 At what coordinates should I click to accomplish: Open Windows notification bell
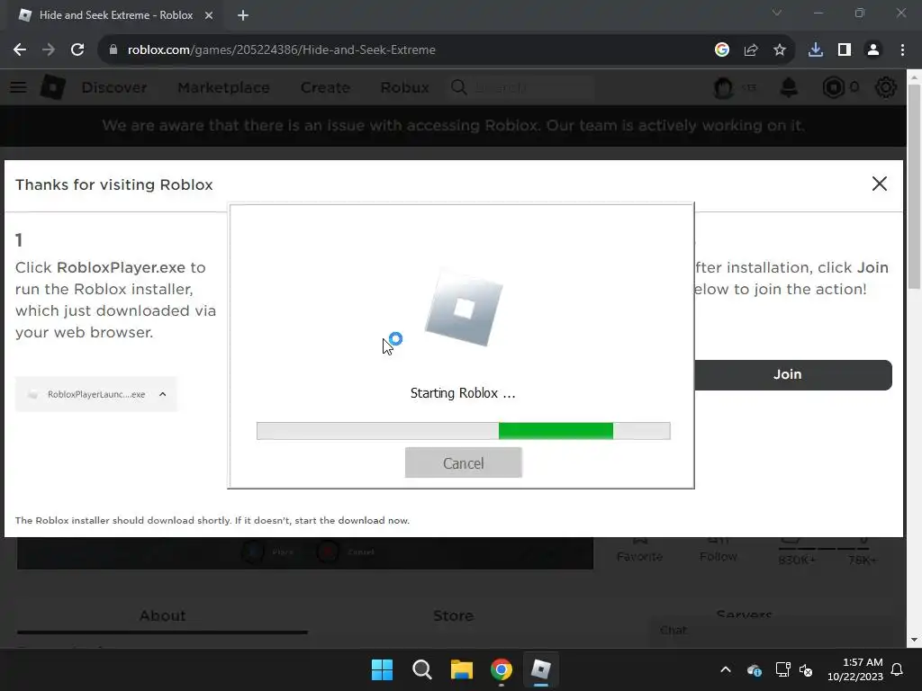click(898, 669)
